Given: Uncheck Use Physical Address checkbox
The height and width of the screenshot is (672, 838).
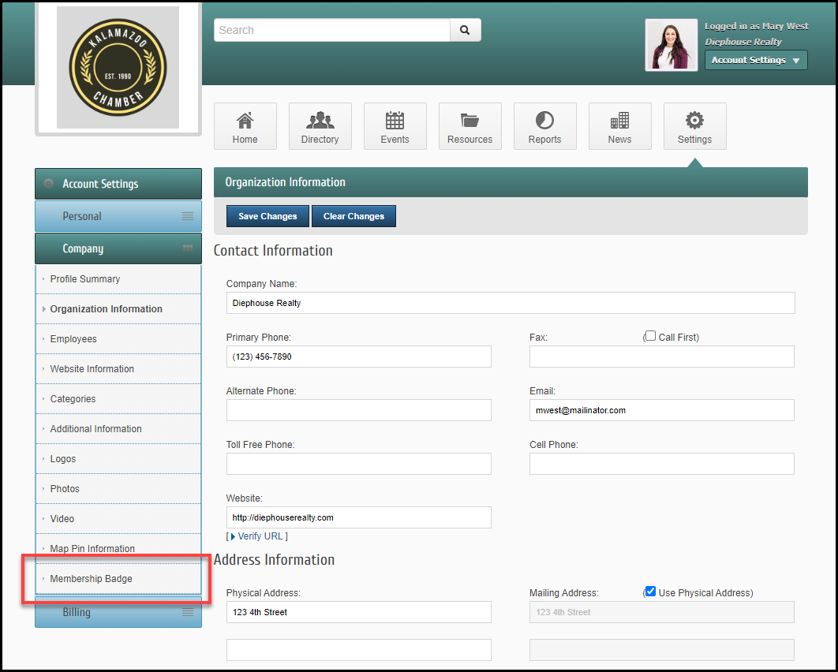Looking at the screenshot, I should 650,592.
